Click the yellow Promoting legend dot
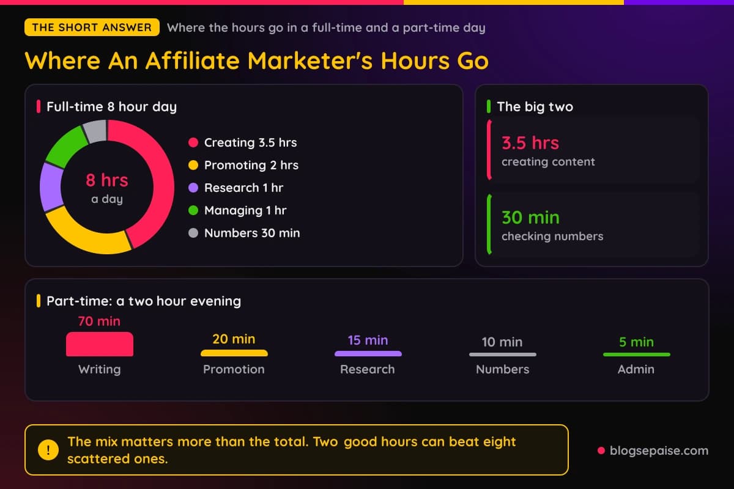 pyautogui.click(x=193, y=165)
